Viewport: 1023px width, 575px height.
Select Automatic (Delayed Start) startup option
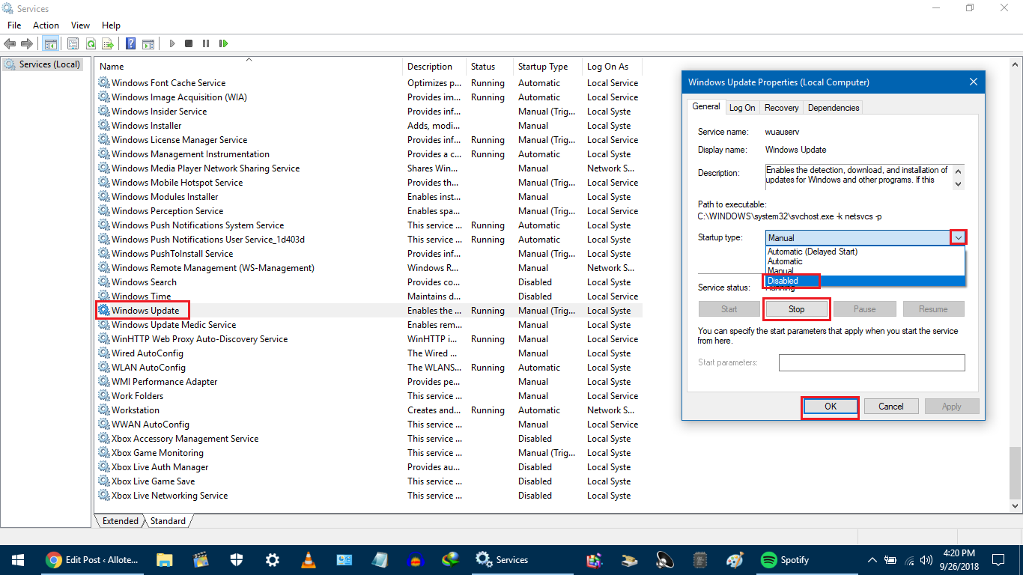813,252
